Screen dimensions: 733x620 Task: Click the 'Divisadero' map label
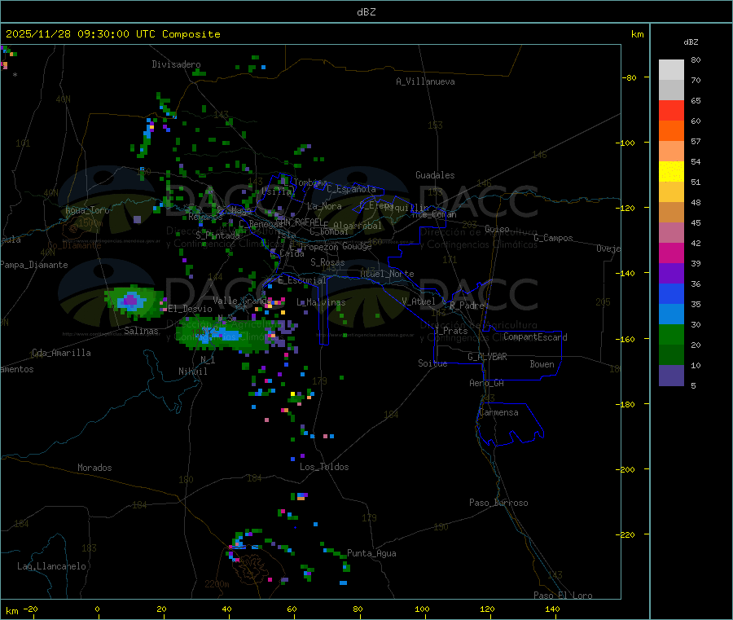176,64
